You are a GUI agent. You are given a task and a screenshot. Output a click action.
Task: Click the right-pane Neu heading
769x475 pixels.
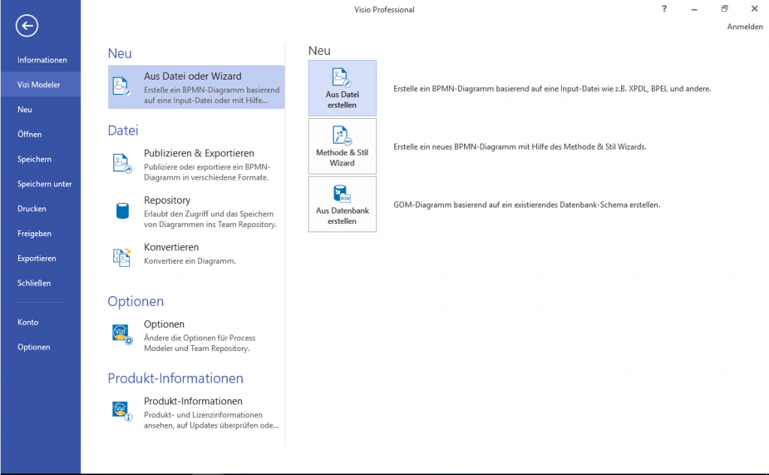coord(319,50)
